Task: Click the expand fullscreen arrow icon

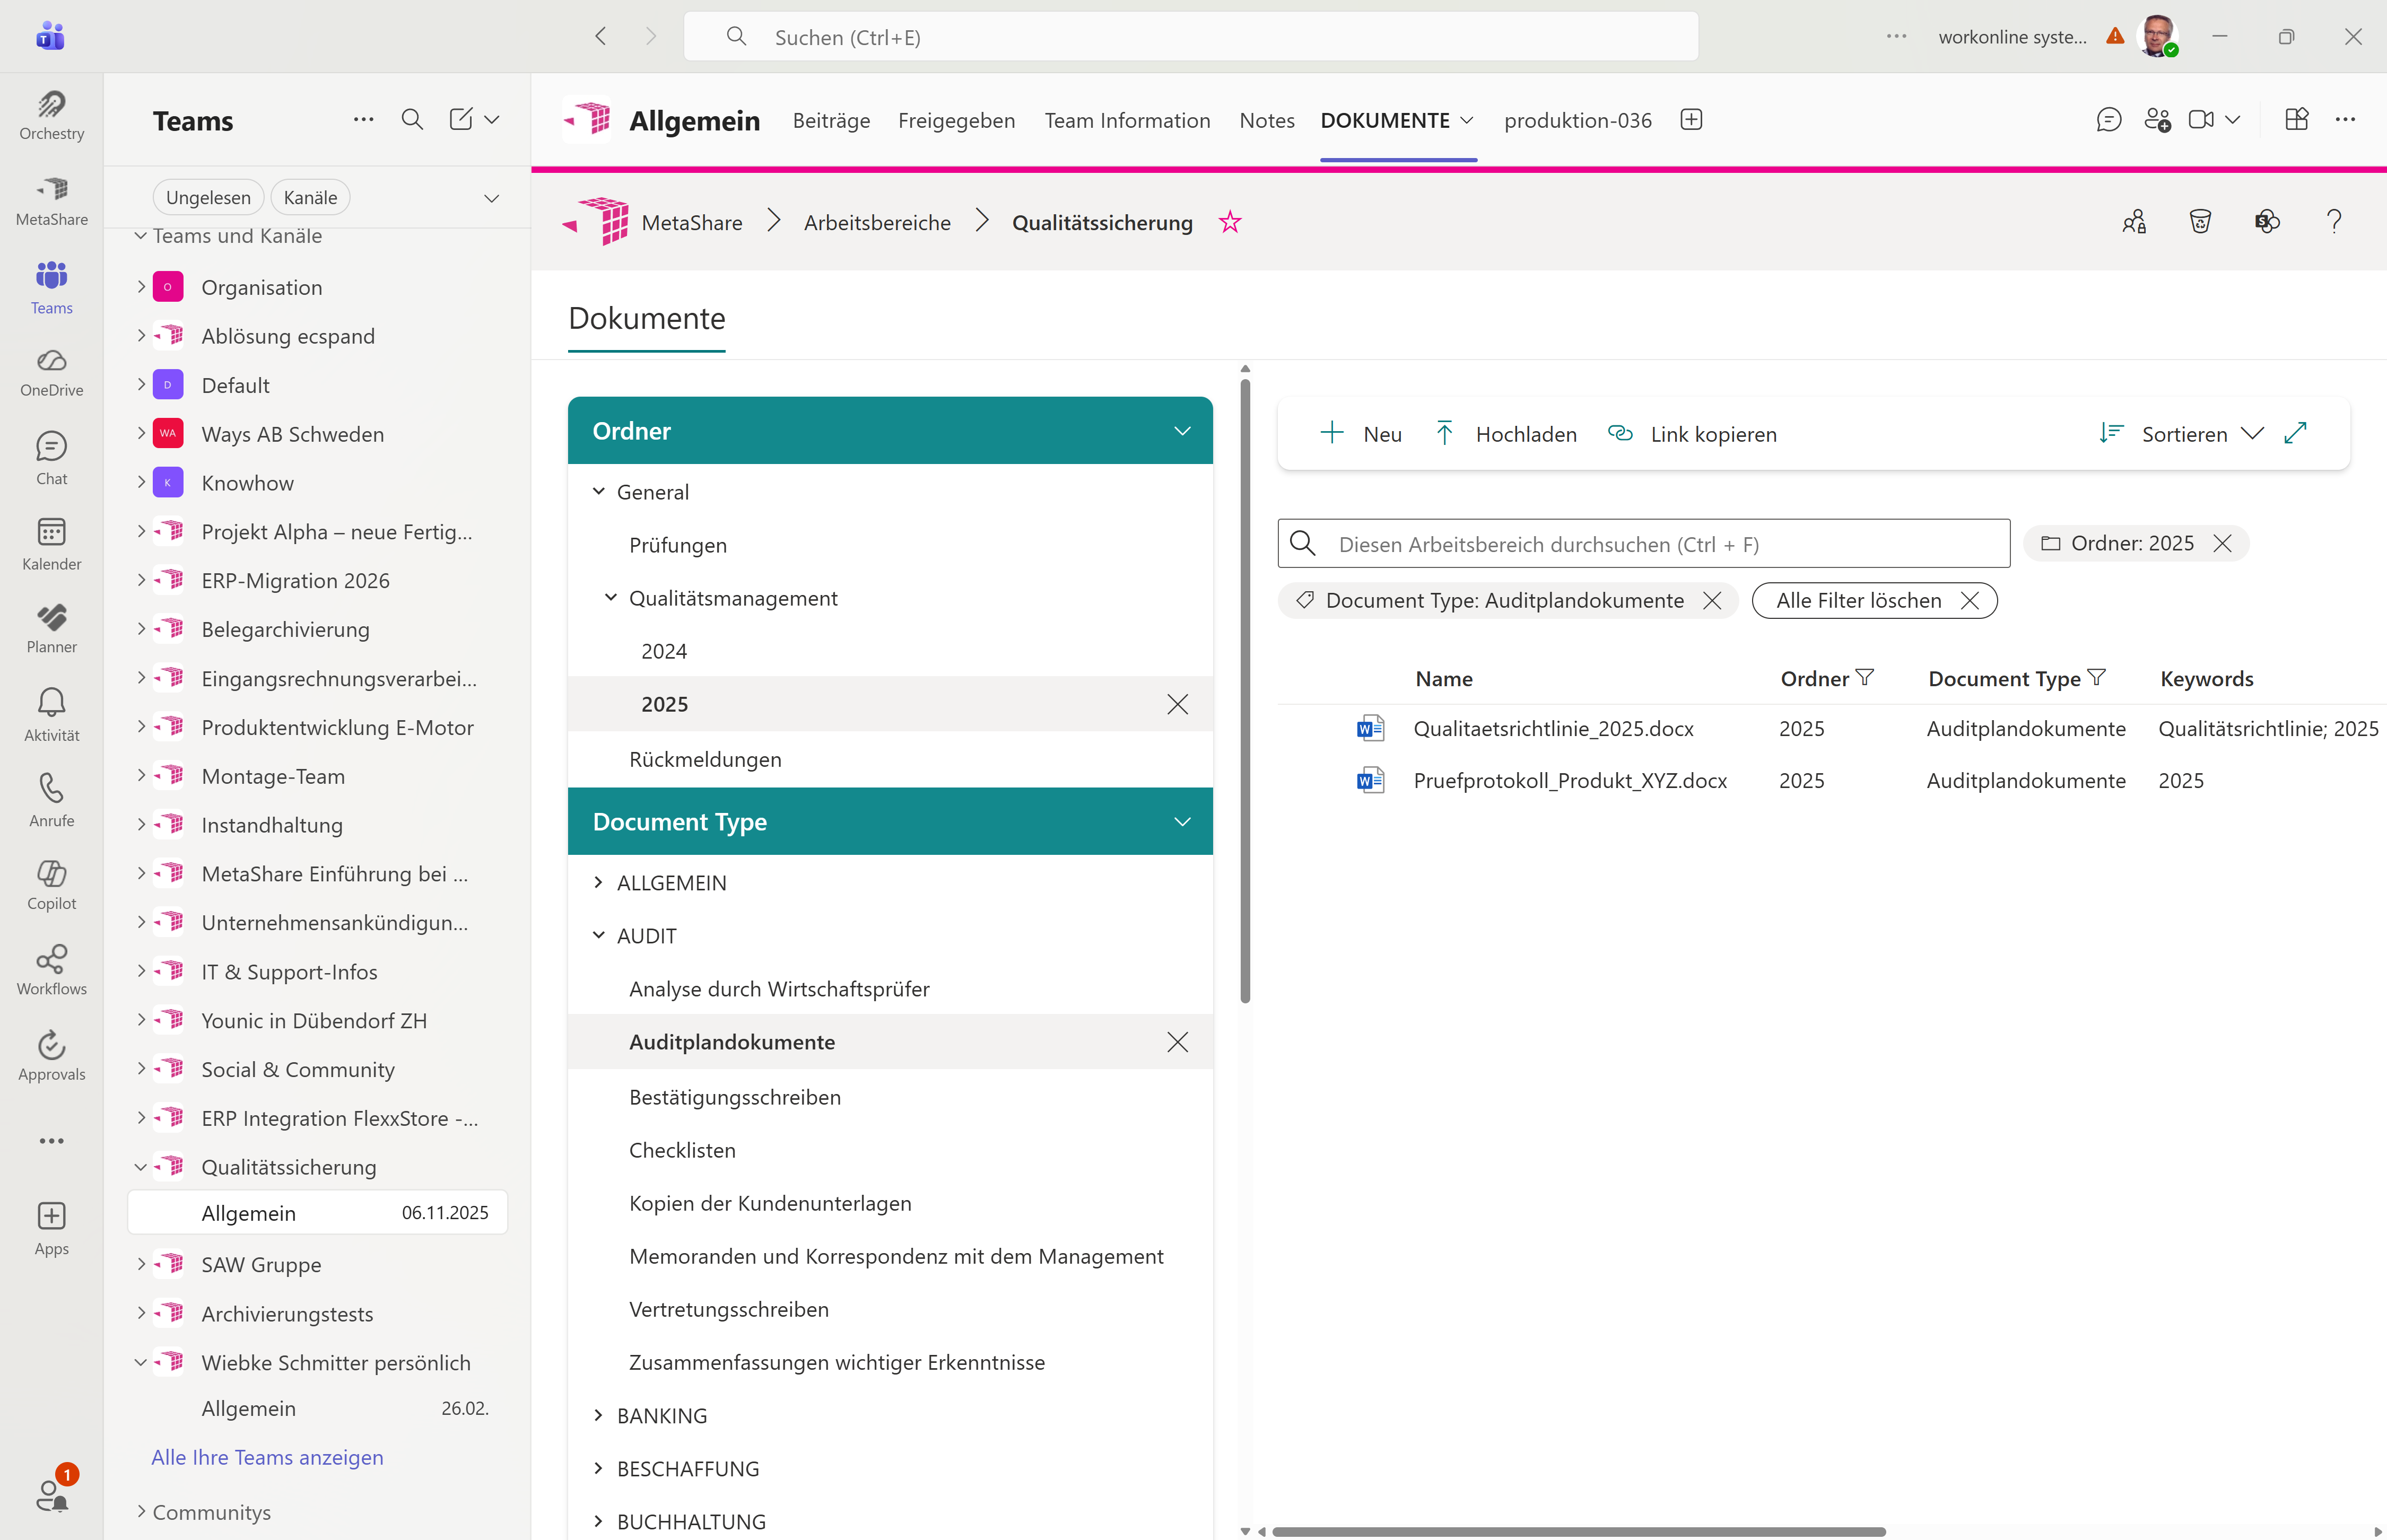Action: click(x=2296, y=433)
